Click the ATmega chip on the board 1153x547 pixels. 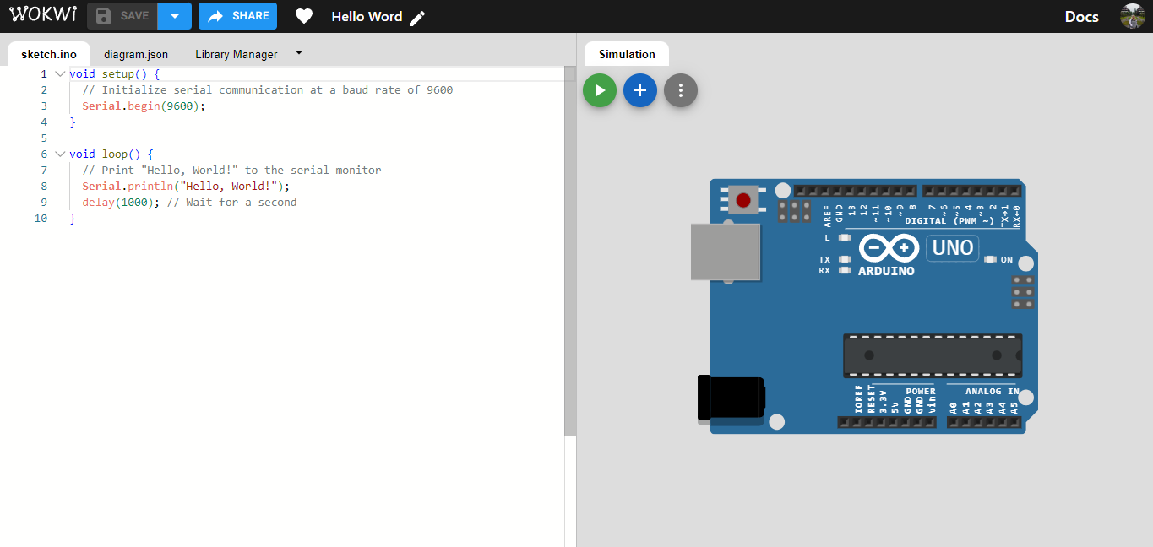coord(933,355)
